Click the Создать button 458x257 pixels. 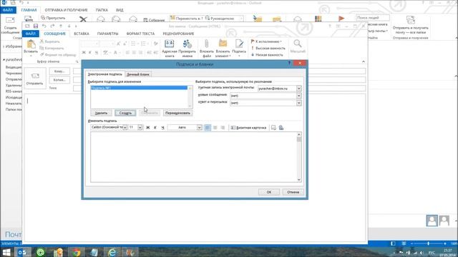click(x=125, y=113)
